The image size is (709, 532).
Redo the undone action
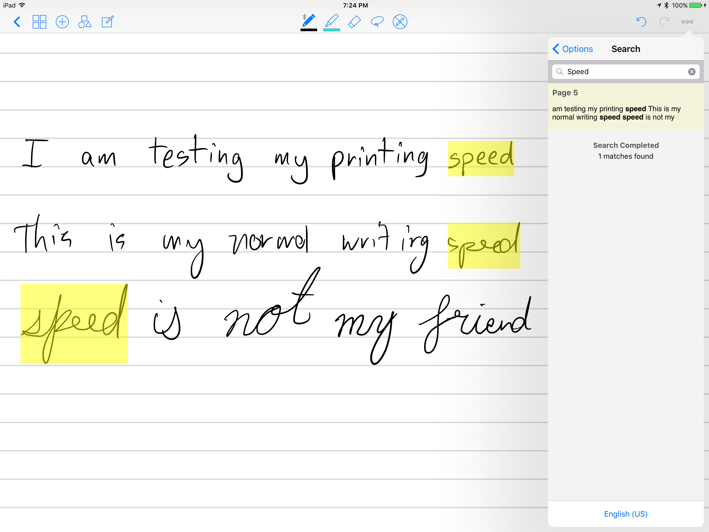[x=664, y=22]
